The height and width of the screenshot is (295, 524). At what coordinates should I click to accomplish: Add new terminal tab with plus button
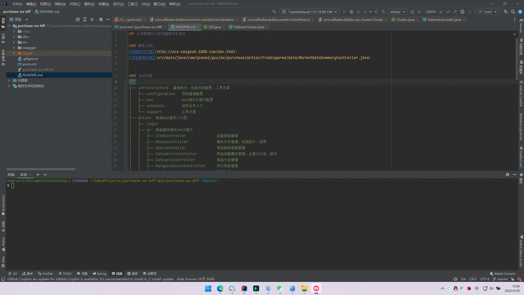tap(38, 175)
